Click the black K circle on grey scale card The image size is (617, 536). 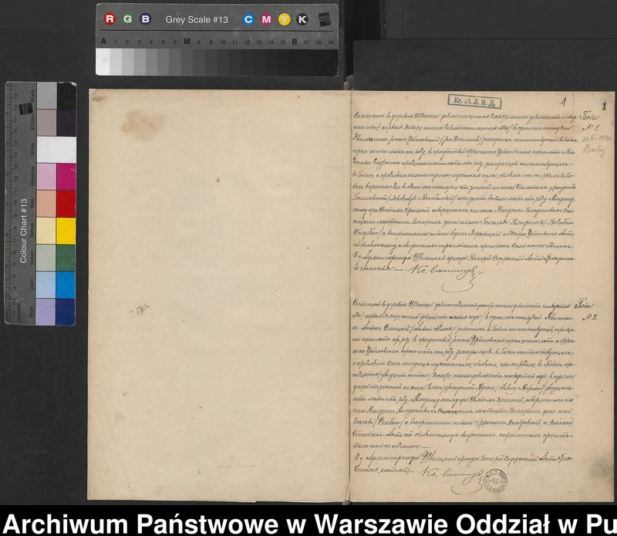tap(302, 19)
